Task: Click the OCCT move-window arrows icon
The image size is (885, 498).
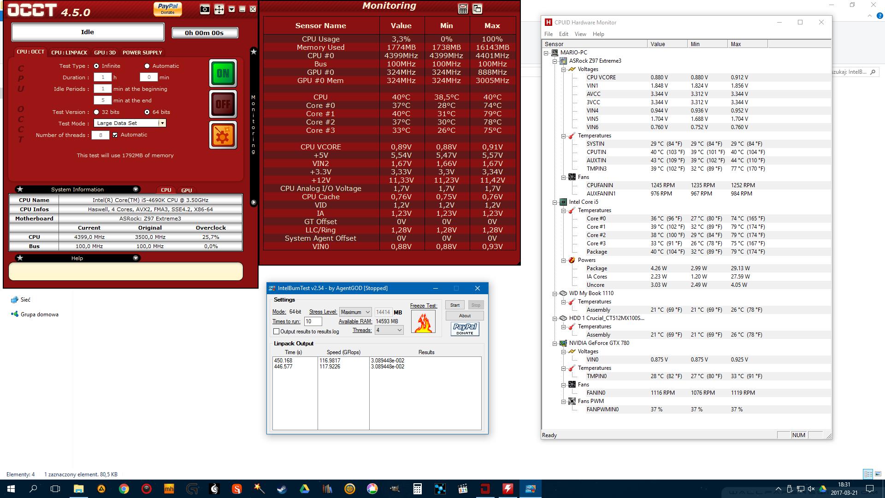Action: 219,9
